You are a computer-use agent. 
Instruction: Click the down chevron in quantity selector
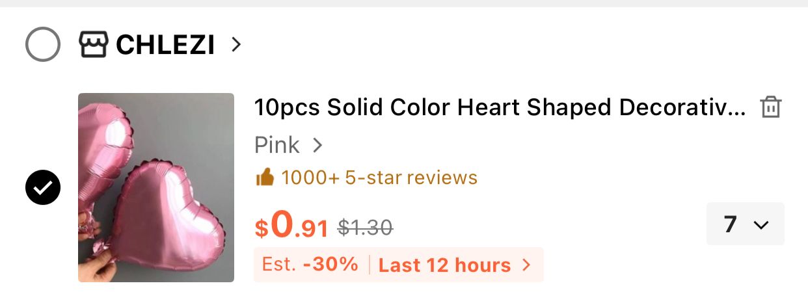(x=761, y=225)
